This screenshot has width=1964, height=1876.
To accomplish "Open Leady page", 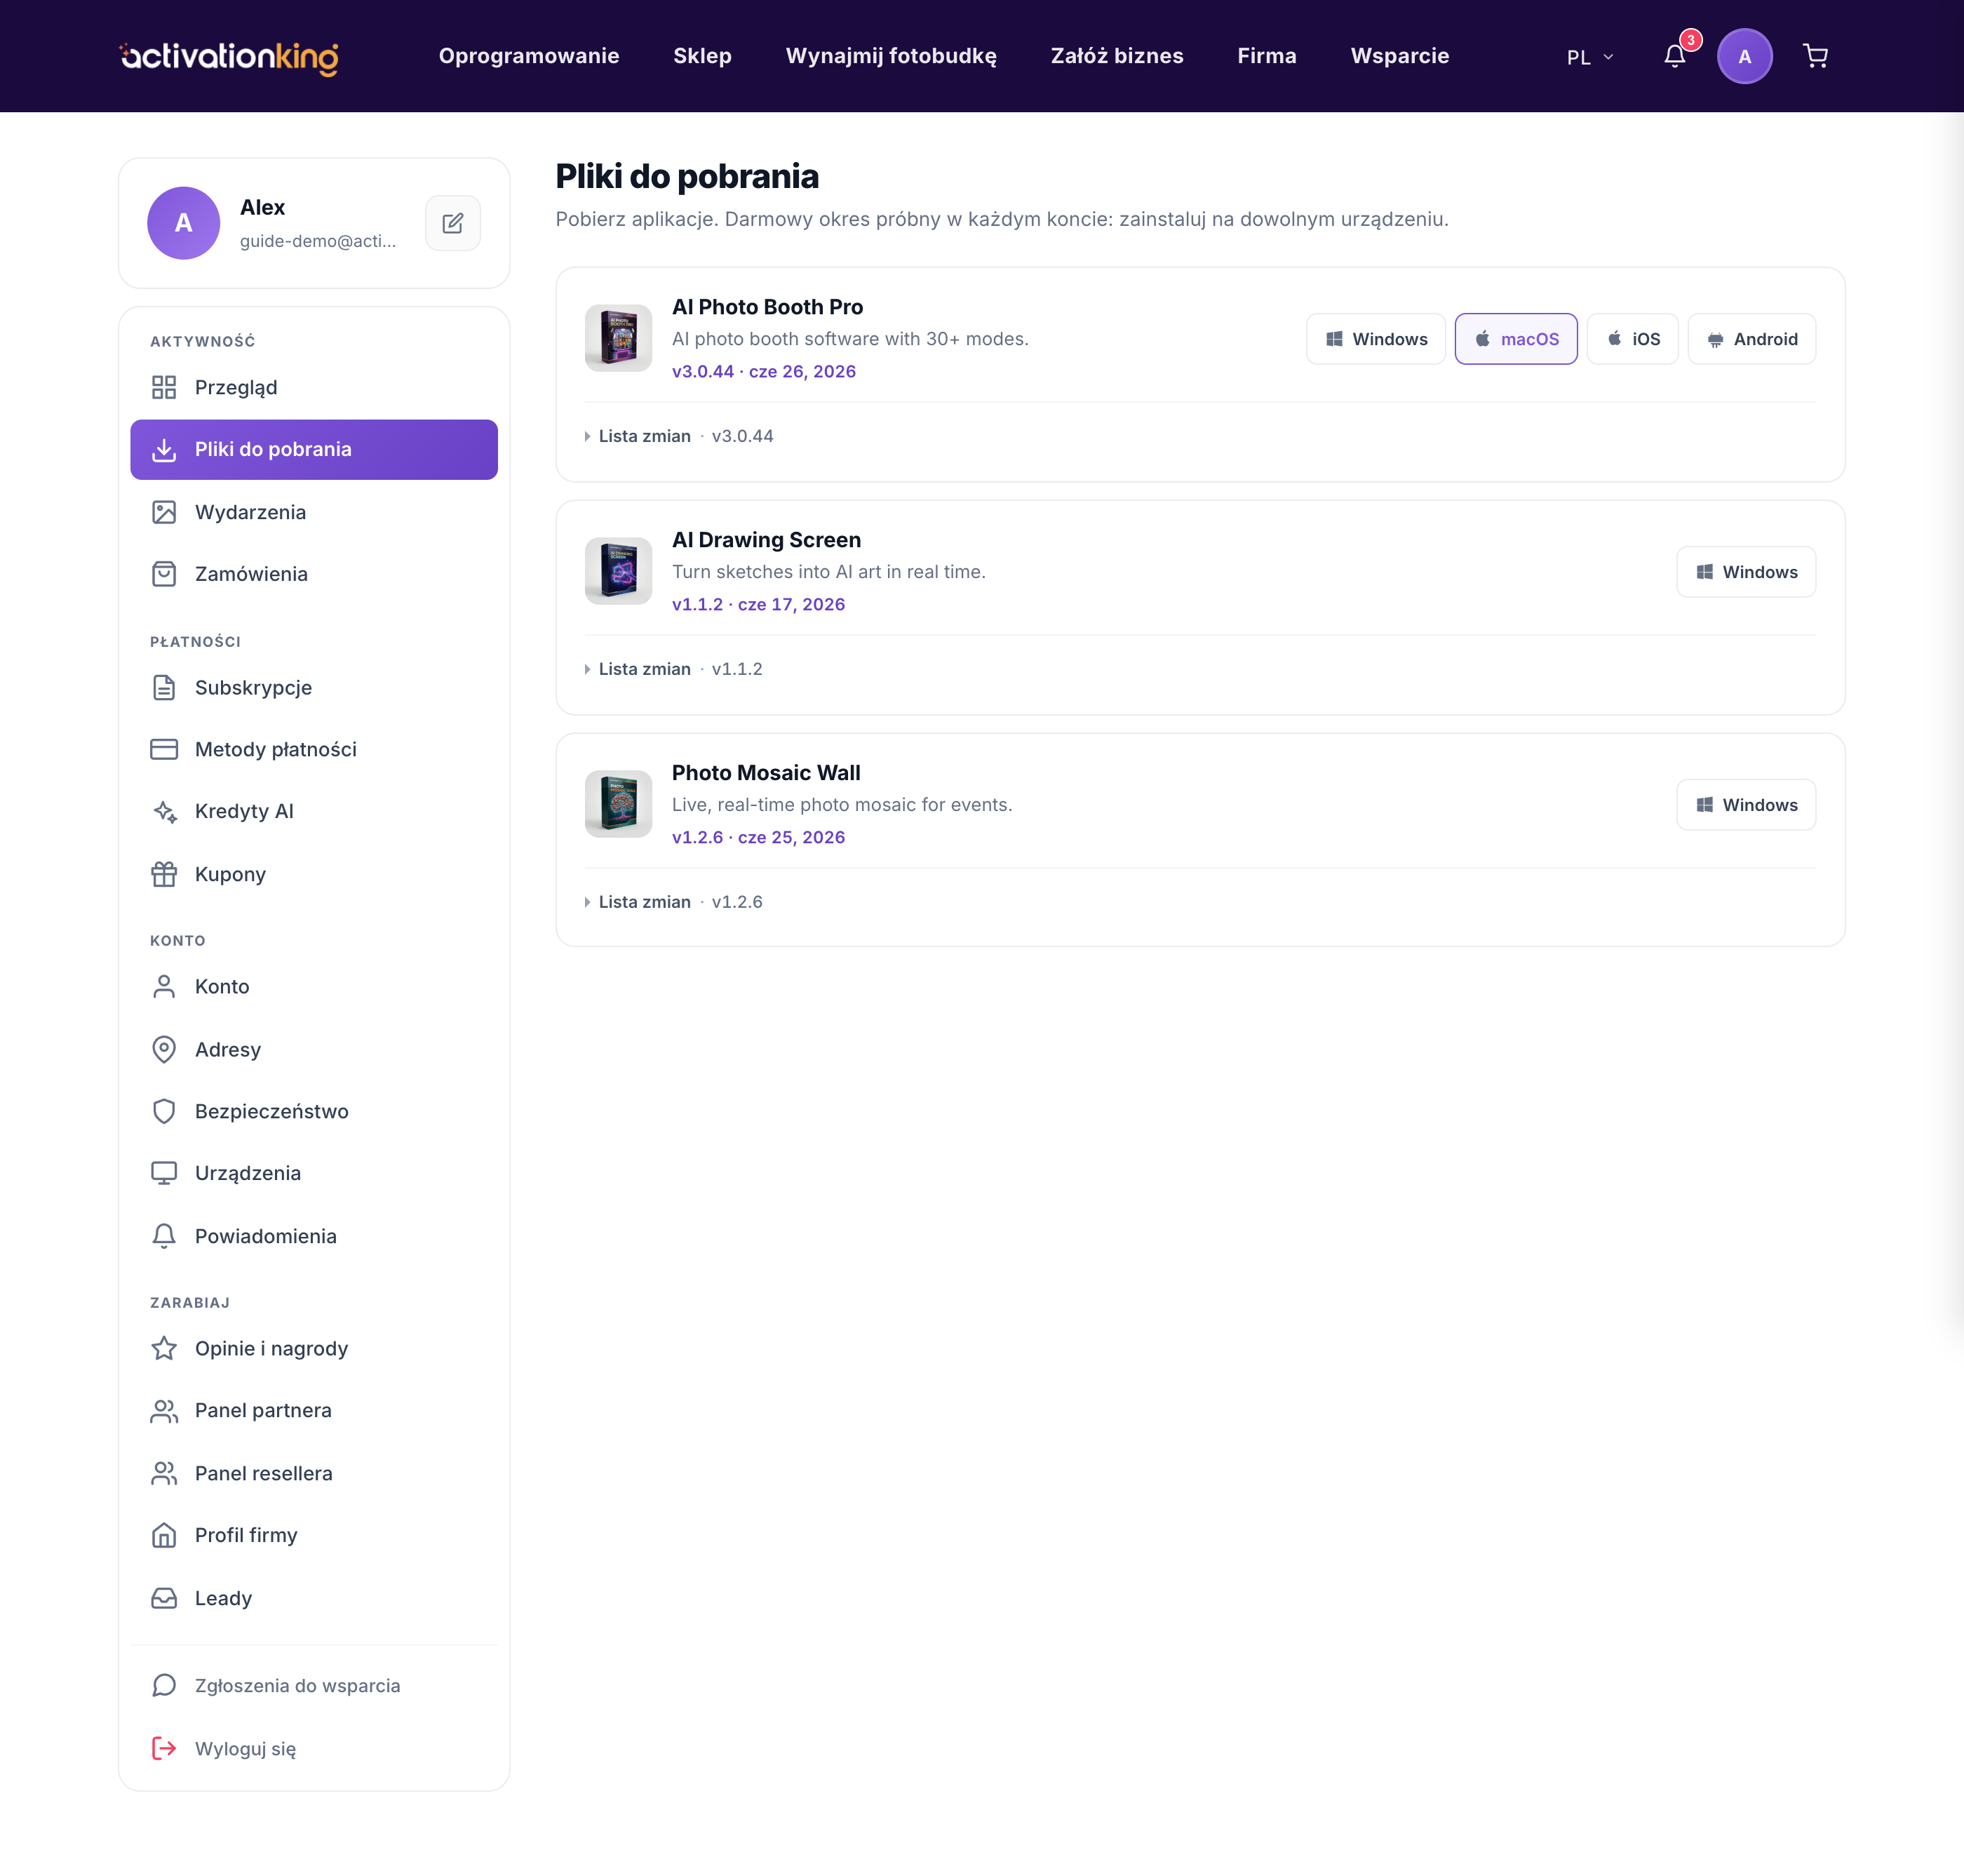I will pyautogui.click(x=314, y=1598).
